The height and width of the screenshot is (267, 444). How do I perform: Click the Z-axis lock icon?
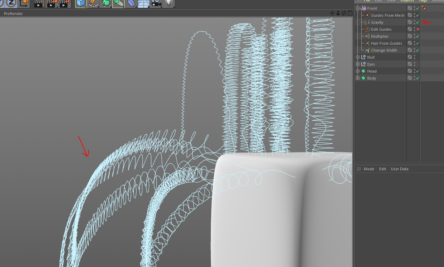click(x=12, y=3)
